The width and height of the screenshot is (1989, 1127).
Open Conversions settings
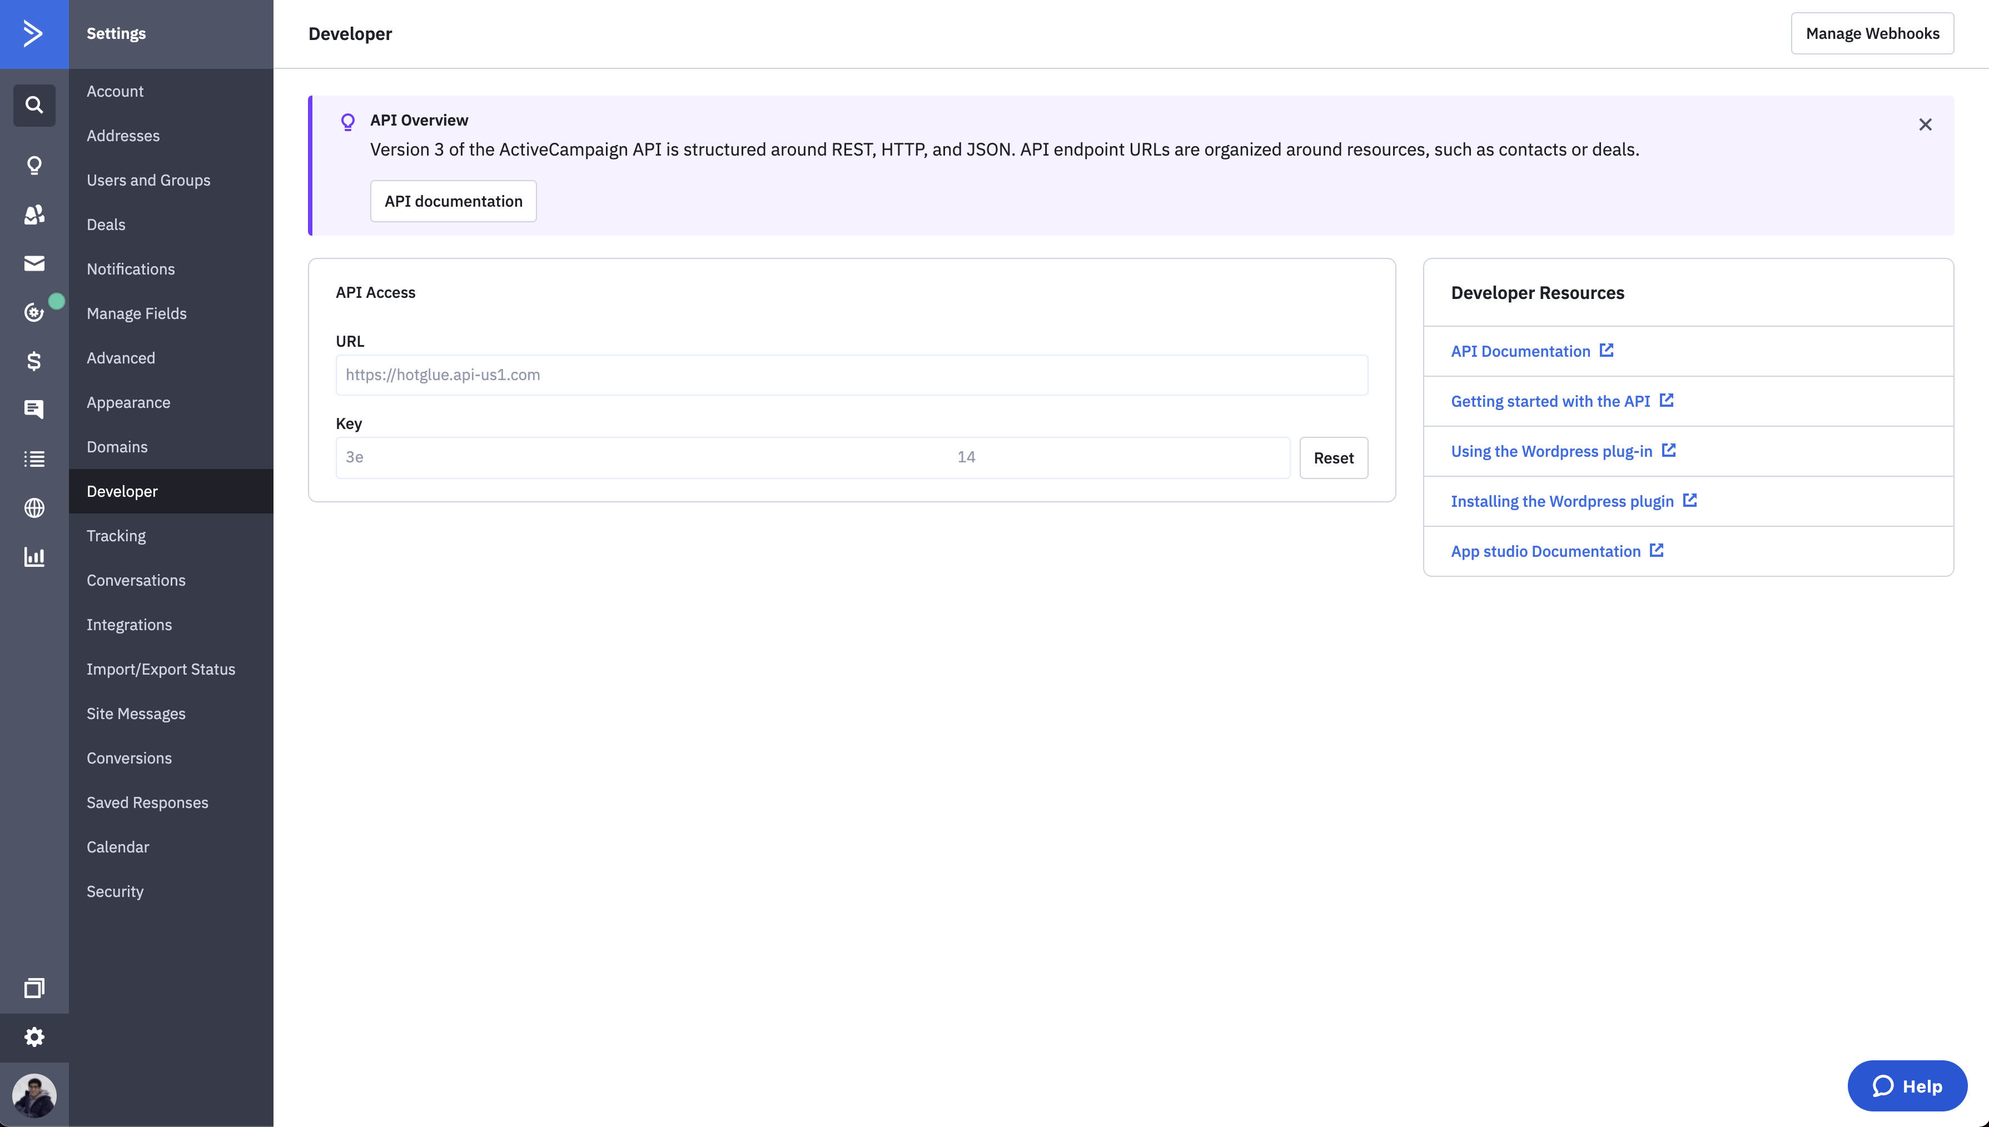pos(171,759)
